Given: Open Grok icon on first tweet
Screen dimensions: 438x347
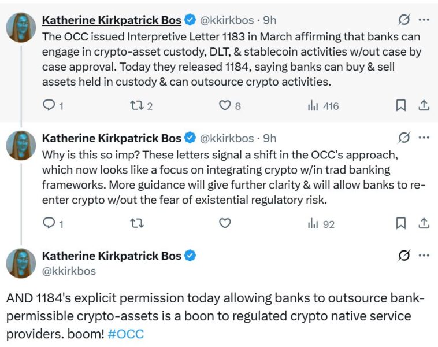Looking at the screenshot, I should [x=404, y=20].
